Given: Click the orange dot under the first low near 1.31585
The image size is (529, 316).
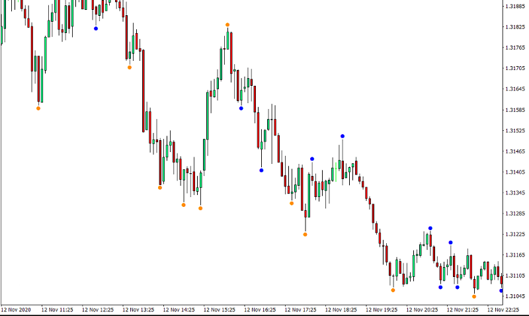Looking at the screenshot, I should [x=38, y=108].
